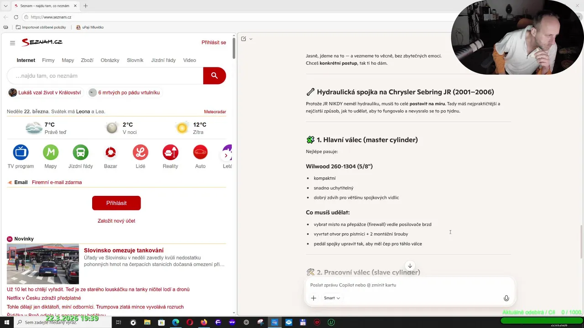Open the TV program service icon

pos(21,152)
